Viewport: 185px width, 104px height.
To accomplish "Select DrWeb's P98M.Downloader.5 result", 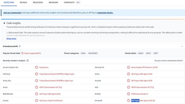I will (140, 94).
